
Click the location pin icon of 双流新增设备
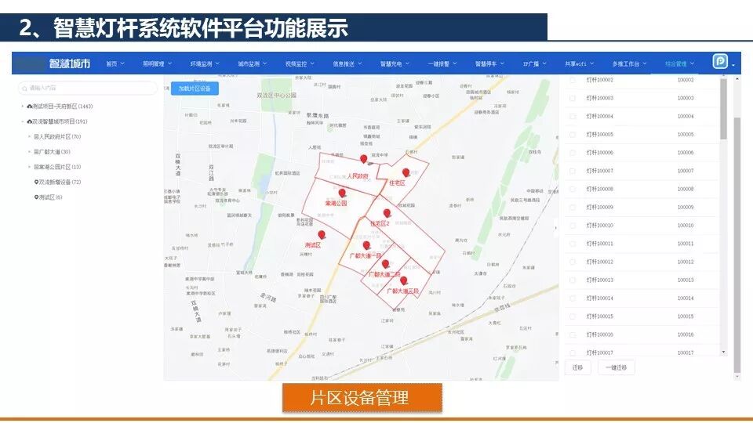pos(36,183)
